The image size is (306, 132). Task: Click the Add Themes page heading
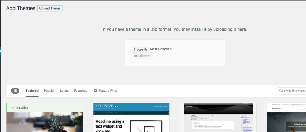pyautogui.click(x=21, y=8)
